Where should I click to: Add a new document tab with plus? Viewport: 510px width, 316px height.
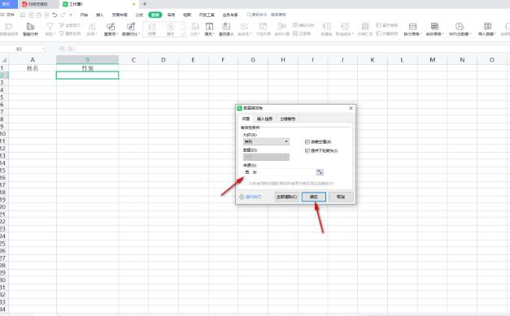click(145, 4)
